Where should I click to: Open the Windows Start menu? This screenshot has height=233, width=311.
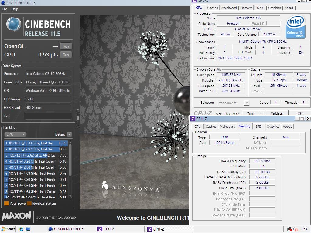(x=8, y=229)
